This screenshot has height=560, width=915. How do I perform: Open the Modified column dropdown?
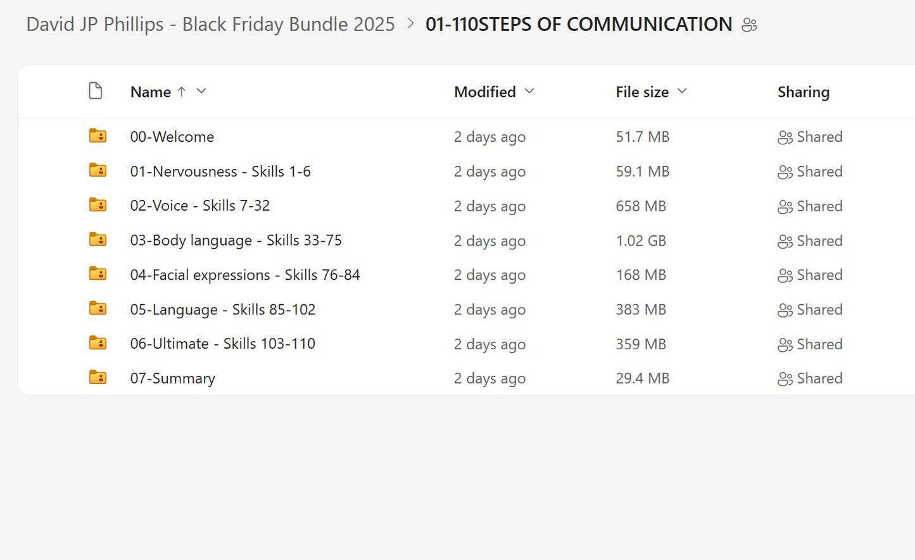coord(530,91)
